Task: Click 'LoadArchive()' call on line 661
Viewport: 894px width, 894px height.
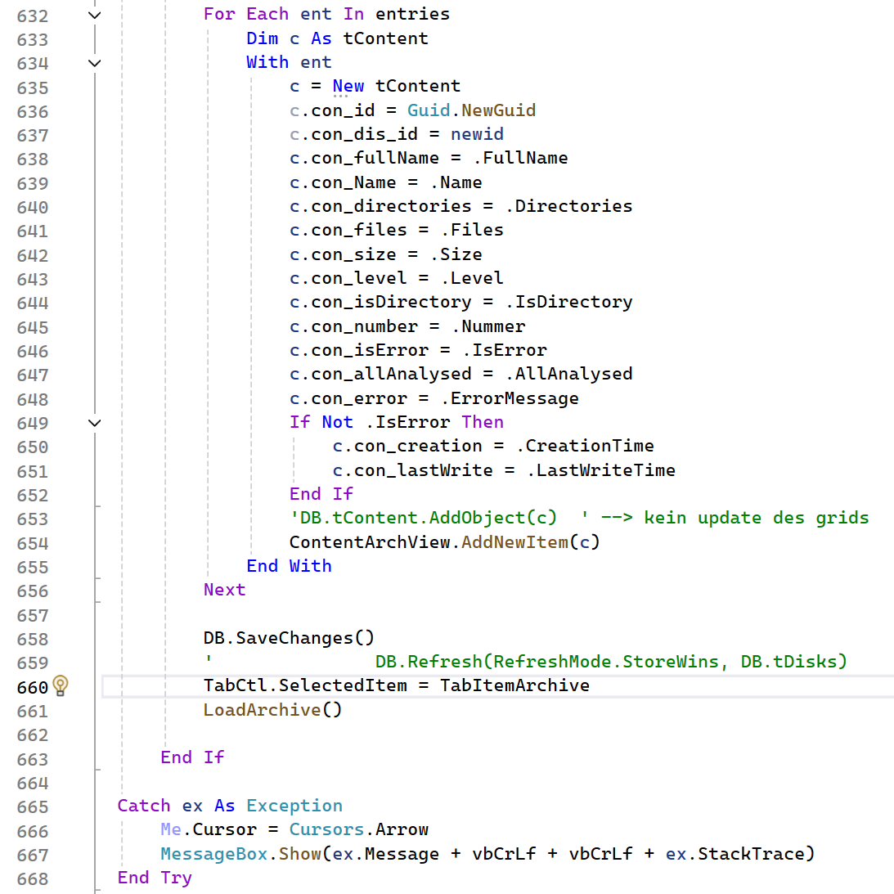Action: [x=273, y=710]
